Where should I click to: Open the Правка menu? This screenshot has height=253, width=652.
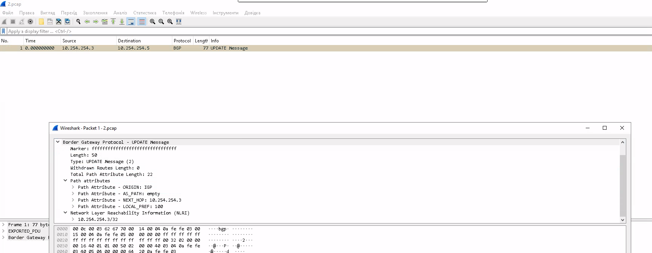(x=27, y=13)
